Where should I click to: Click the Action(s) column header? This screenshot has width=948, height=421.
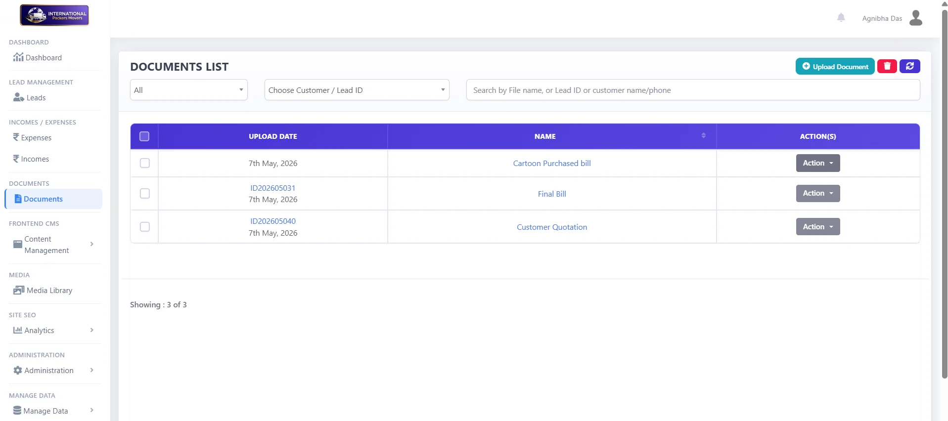coord(818,136)
